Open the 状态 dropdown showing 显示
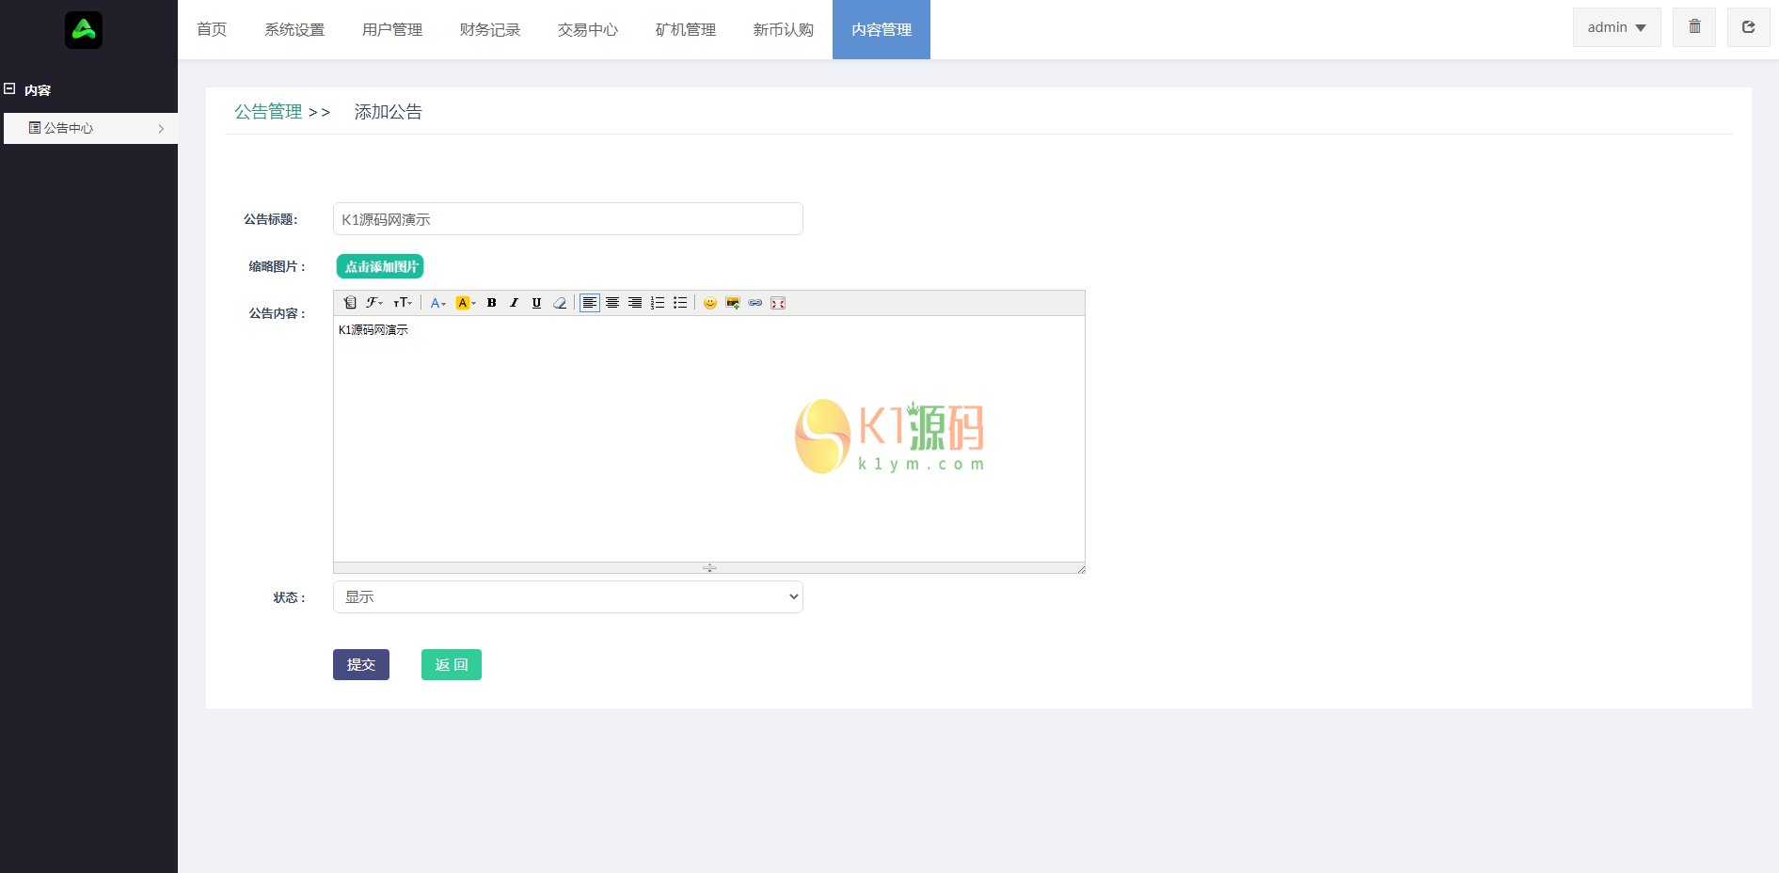Image resolution: width=1779 pixels, height=873 pixels. [568, 597]
